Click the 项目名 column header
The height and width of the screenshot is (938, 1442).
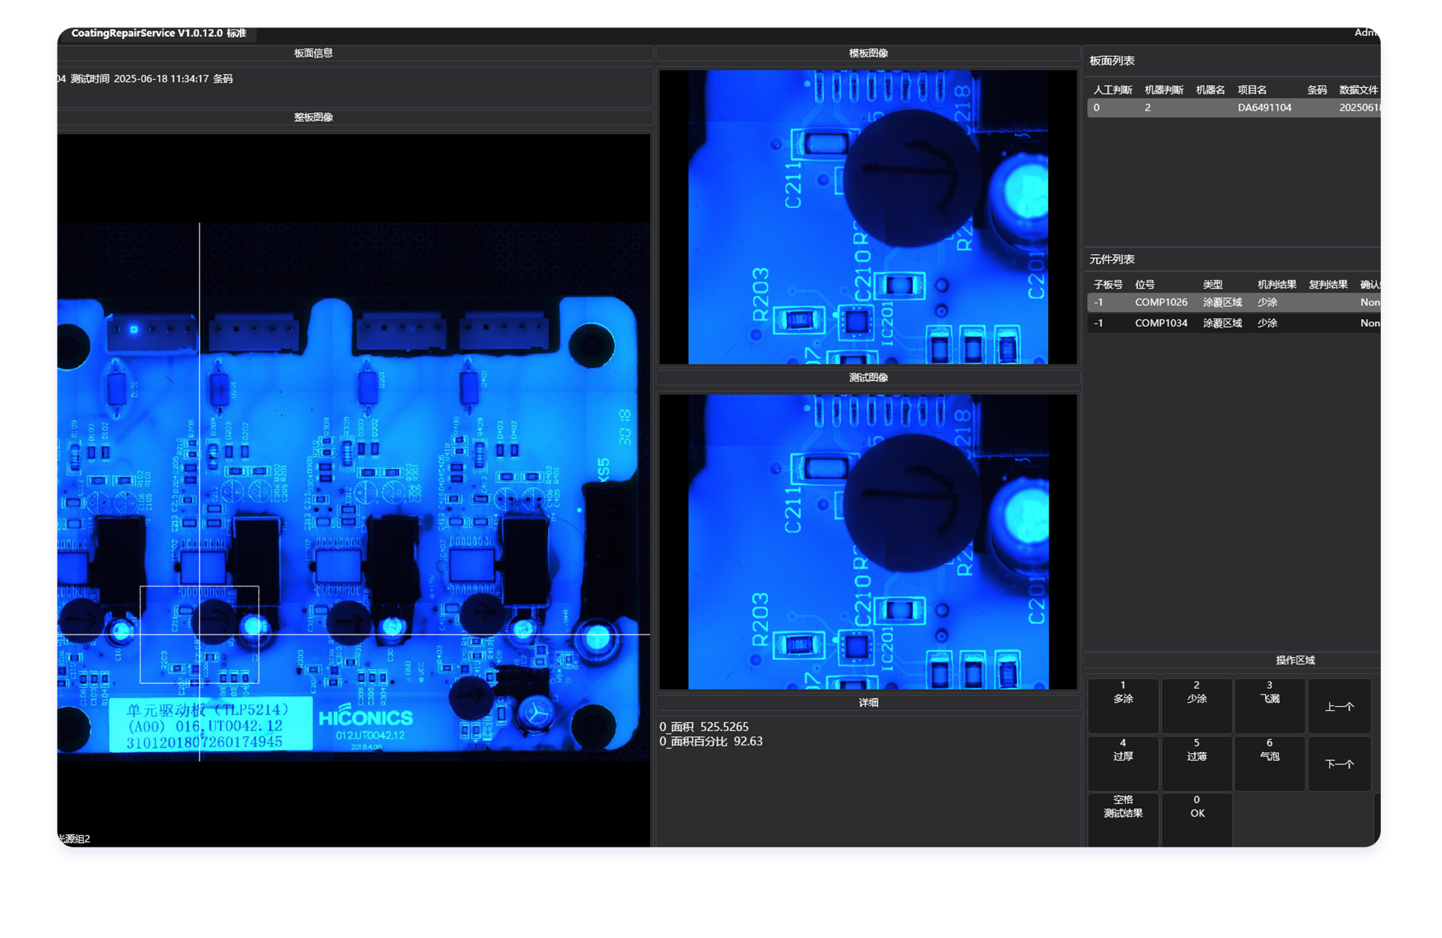1251,91
